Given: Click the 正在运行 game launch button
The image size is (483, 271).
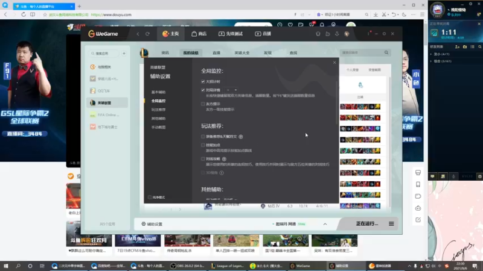Looking at the screenshot, I should (x=367, y=223).
